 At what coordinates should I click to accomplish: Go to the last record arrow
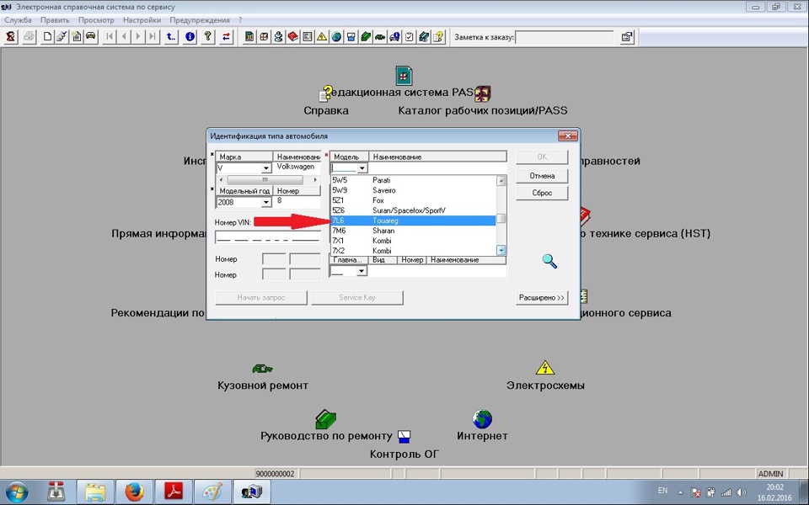tap(153, 36)
